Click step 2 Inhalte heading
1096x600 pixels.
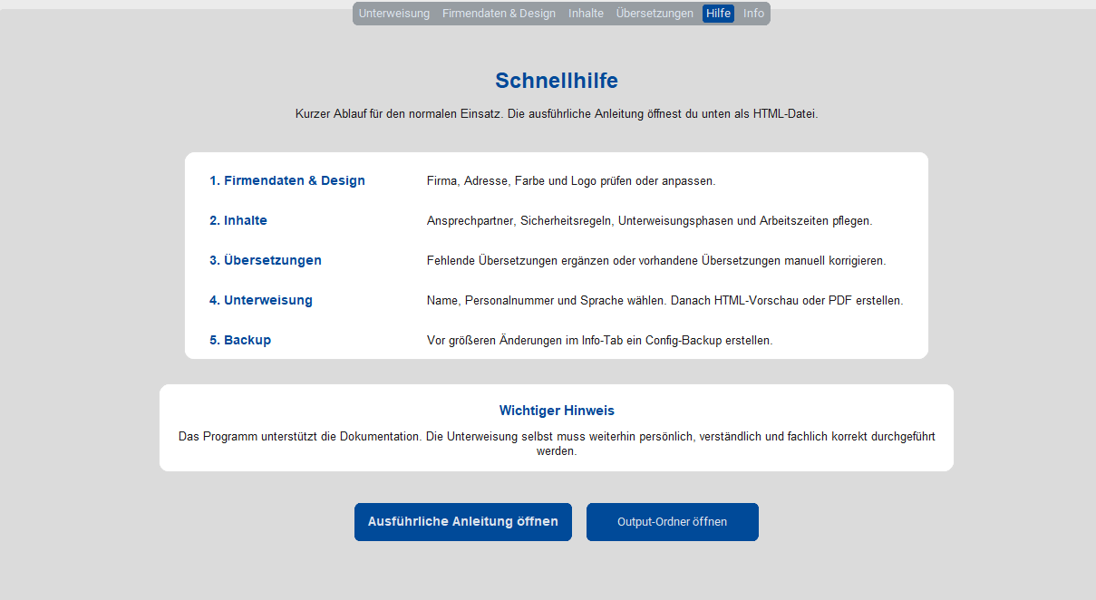tap(238, 220)
